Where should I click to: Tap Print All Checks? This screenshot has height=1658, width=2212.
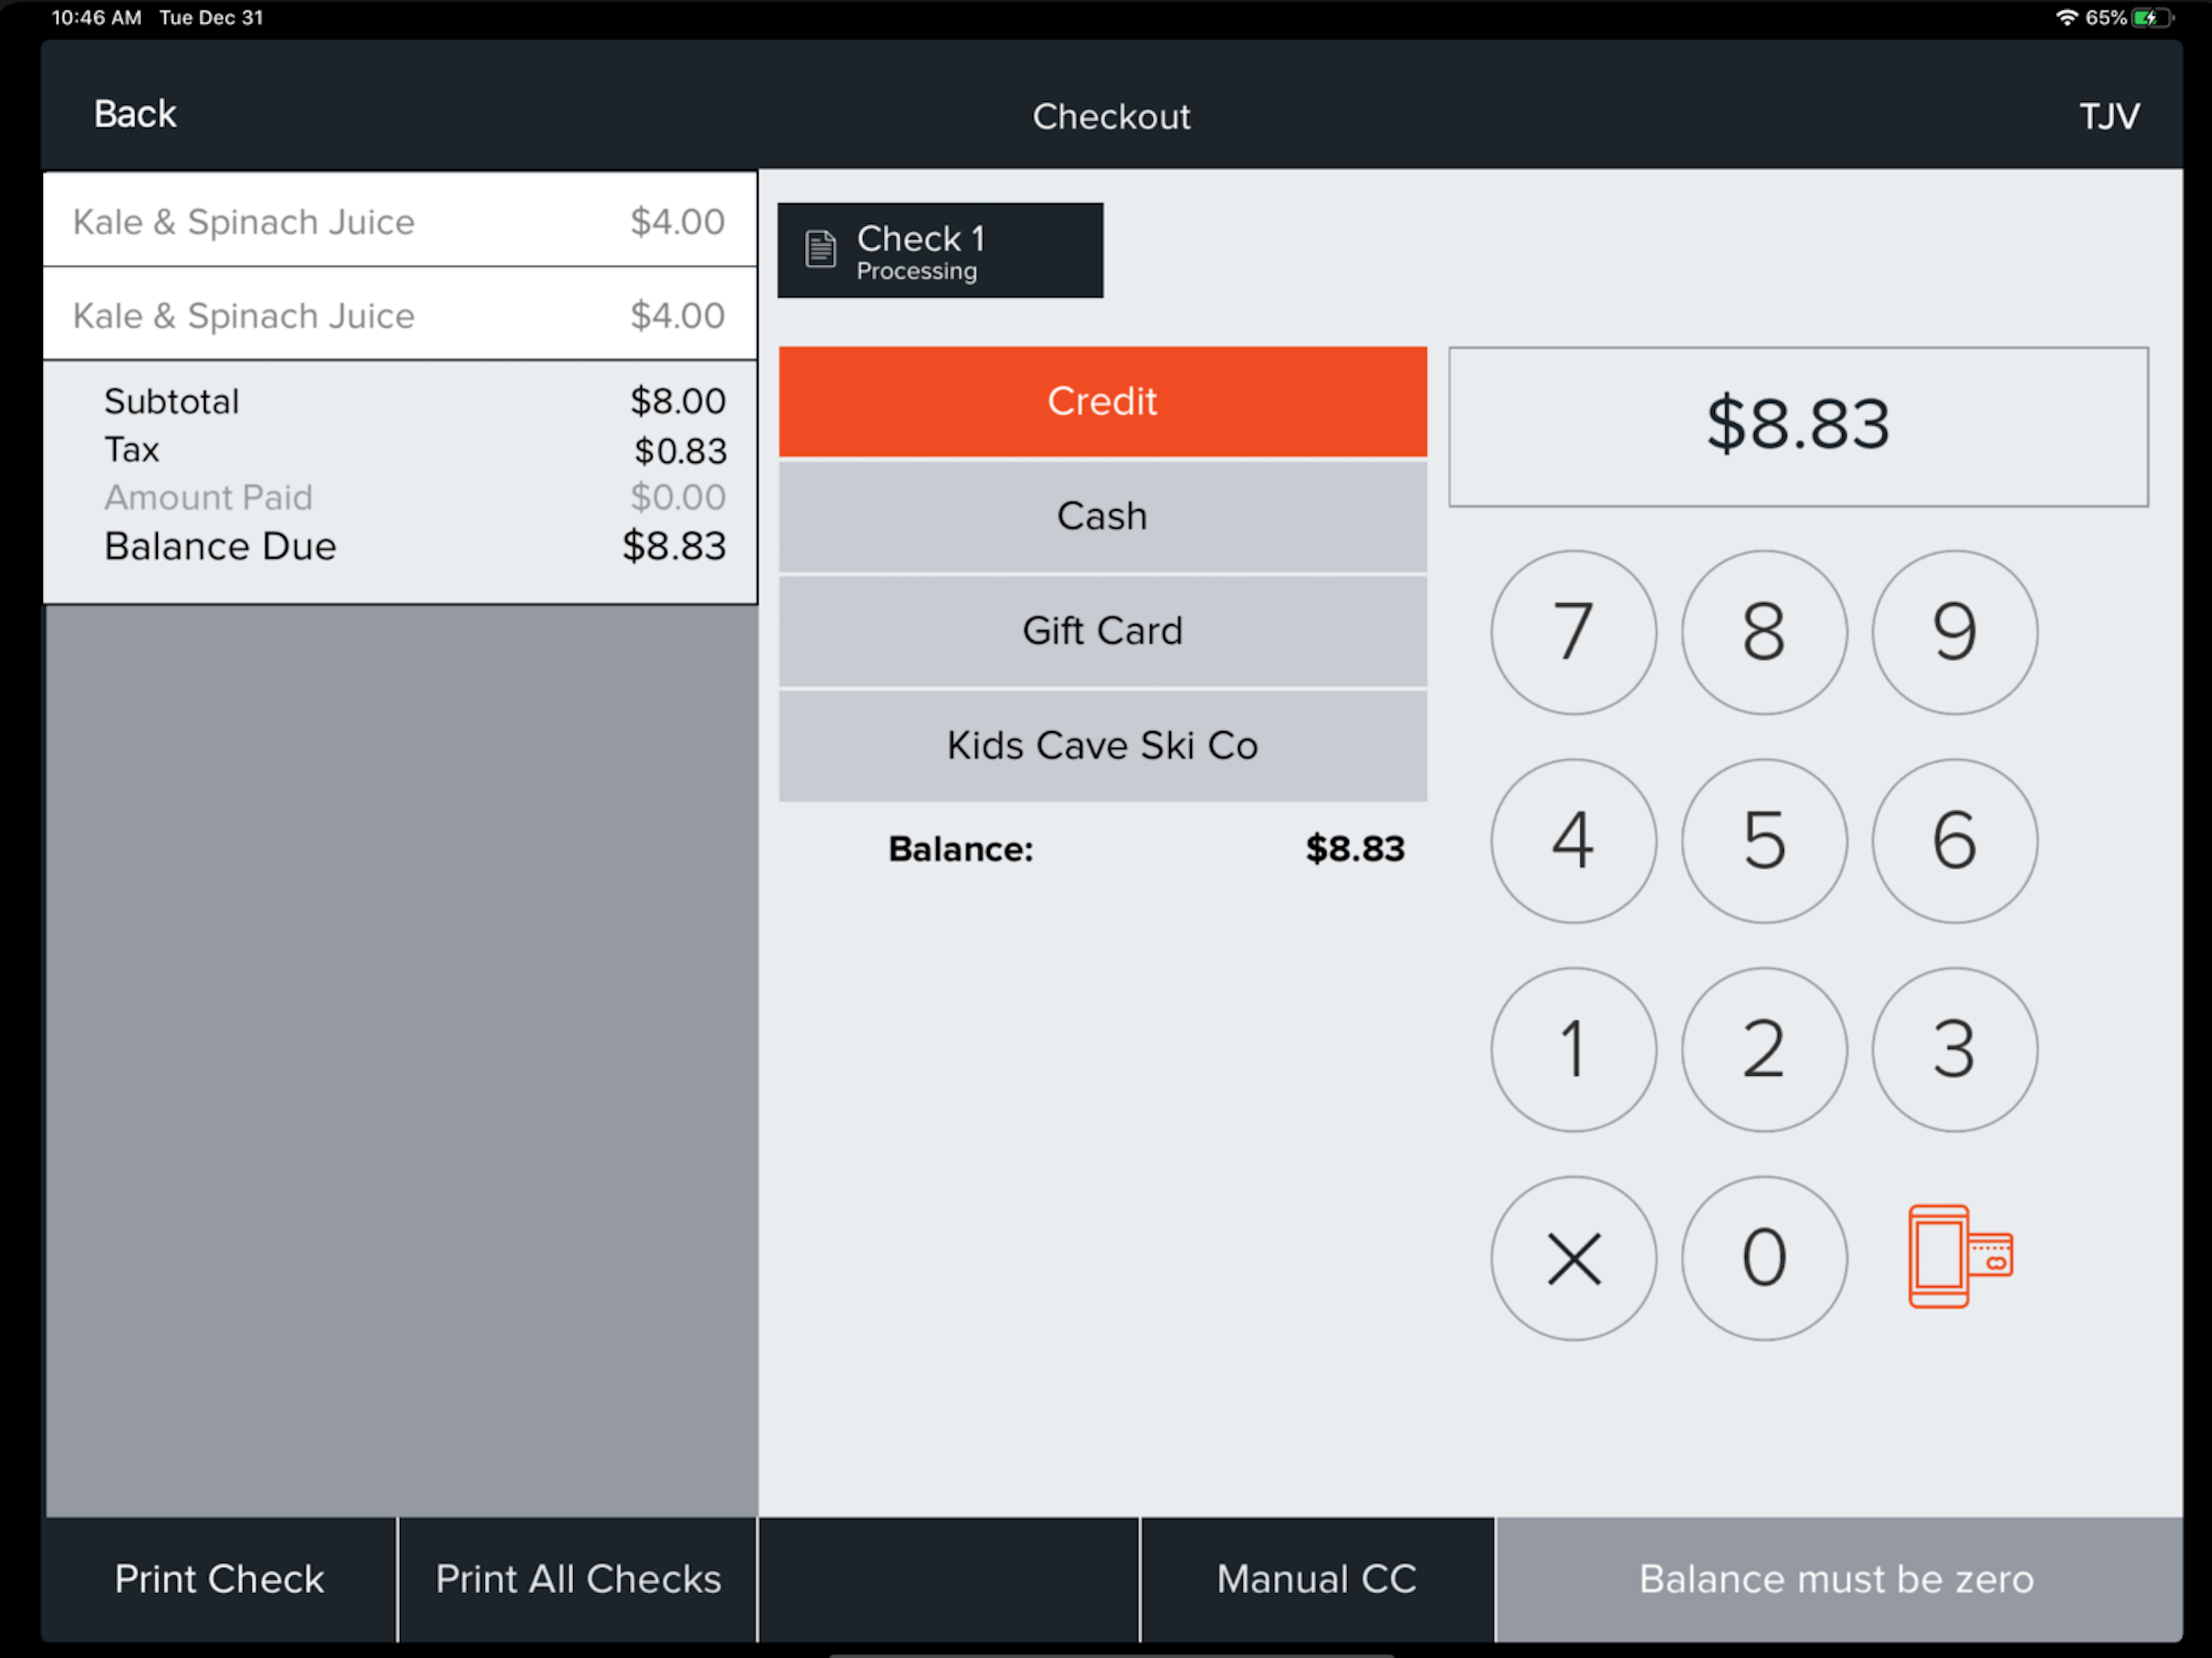tap(578, 1579)
